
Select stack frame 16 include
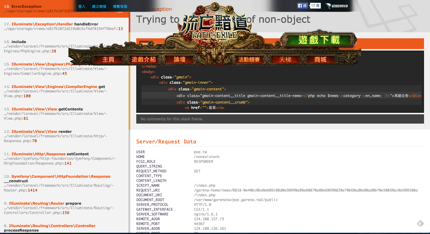pyautogui.click(x=64, y=46)
